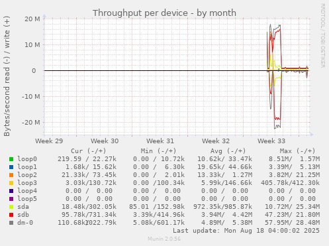Viewport: 329px width, 246px height.
Task: Click the 20 M y-axis label
Action: tap(32, 19)
